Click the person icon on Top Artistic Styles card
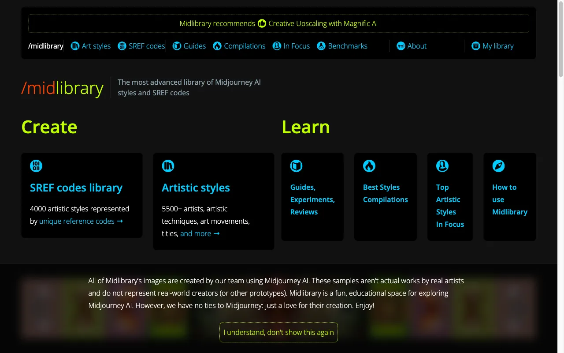This screenshot has width=564, height=353. (x=442, y=166)
